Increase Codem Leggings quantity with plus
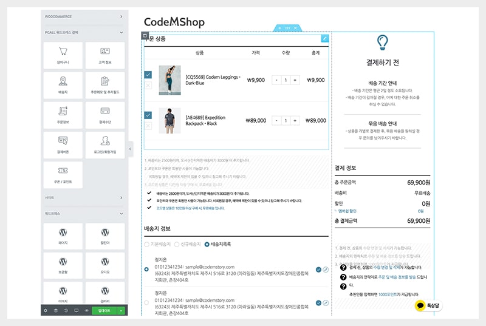 [x=295, y=80]
